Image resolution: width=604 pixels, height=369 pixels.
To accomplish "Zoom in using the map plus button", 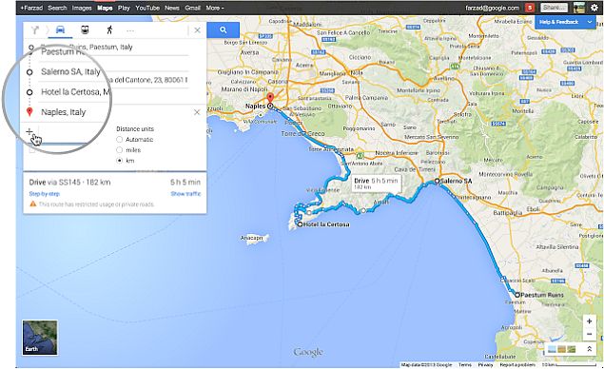I will (590, 320).
